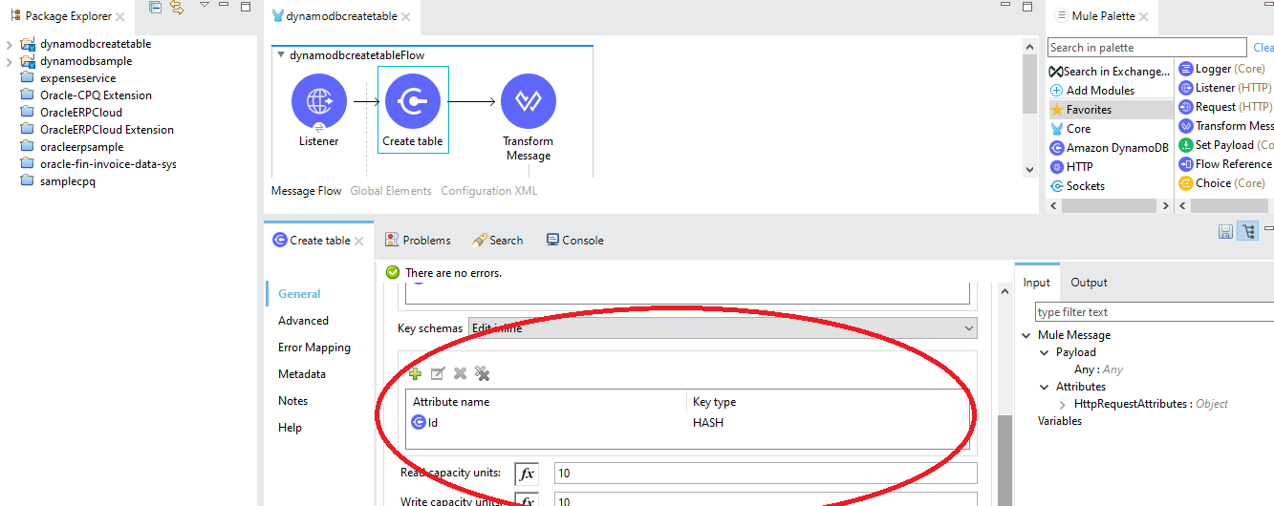
Task: Open the Input tab in metadata panel
Action: tap(1037, 283)
